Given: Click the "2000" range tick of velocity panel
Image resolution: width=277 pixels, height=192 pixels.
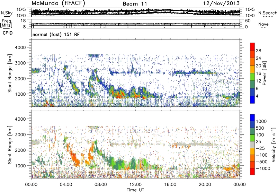Looking at the screenshot, I should (x=20, y=150).
